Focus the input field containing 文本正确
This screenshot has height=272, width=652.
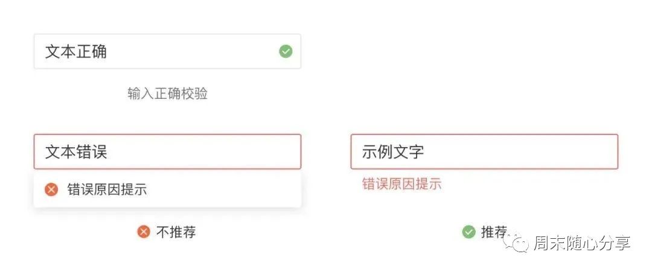(181, 52)
